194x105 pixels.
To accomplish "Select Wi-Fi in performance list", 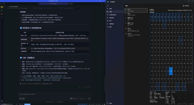I will pos(136,30).
